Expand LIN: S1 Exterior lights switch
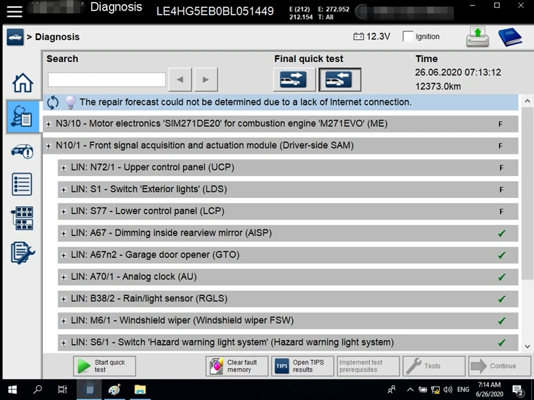 63,190
